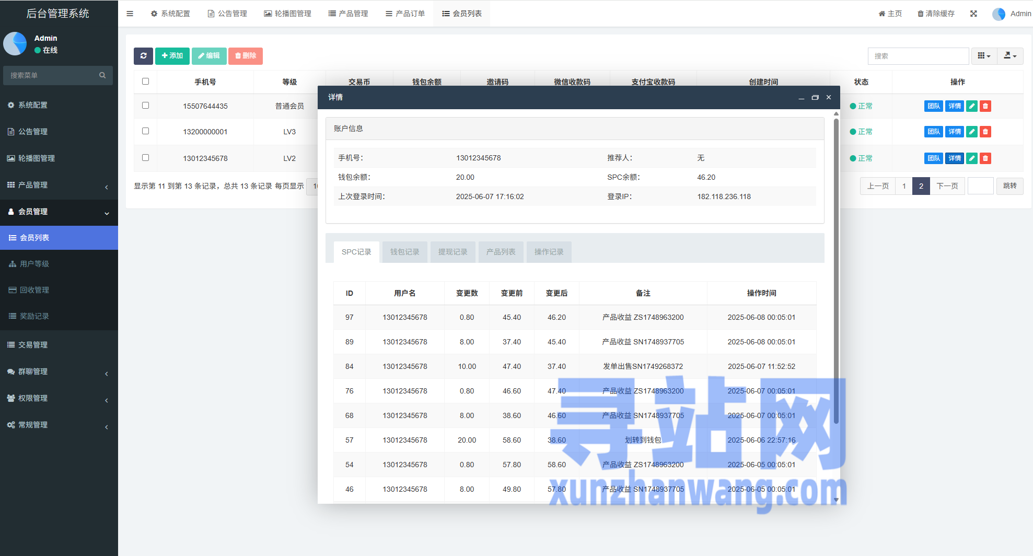Click the fullscreen expand icon in header

point(973,14)
